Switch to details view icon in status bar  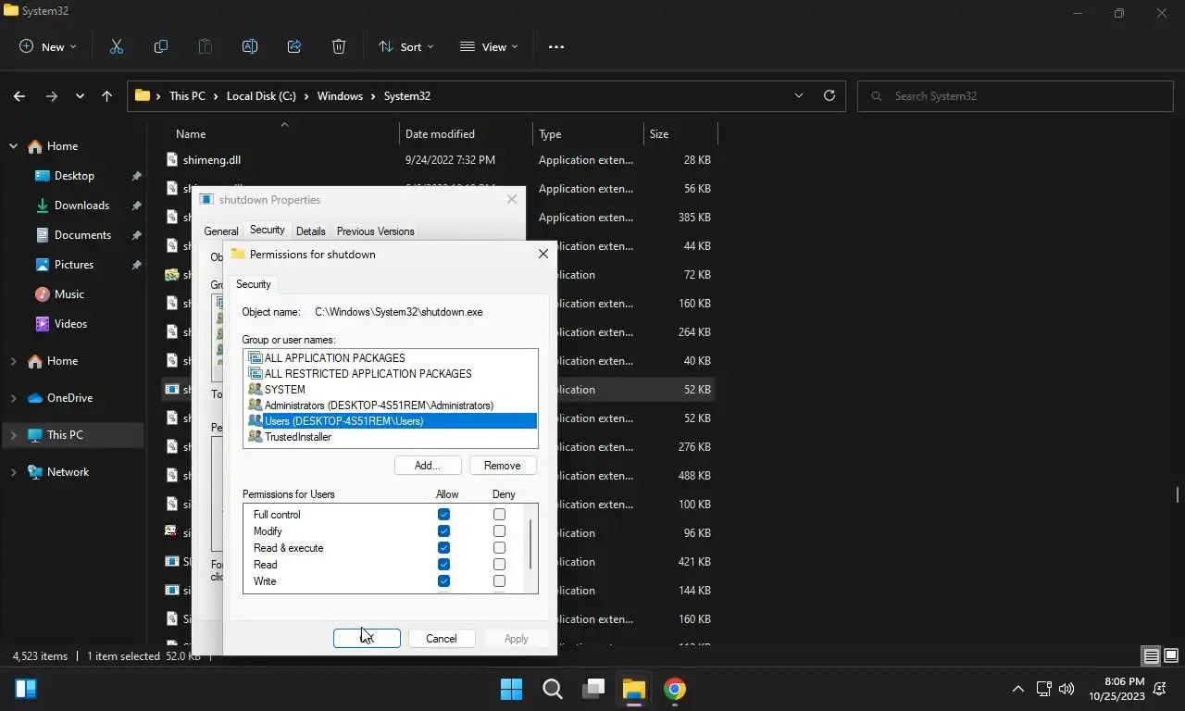1152,656
